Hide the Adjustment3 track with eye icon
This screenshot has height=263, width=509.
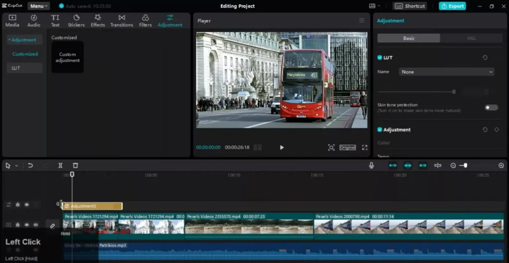(x=27, y=205)
